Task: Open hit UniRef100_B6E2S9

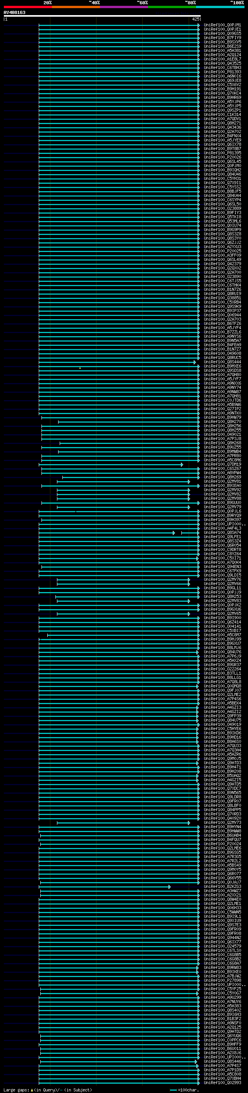Action: [x=222, y=46]
